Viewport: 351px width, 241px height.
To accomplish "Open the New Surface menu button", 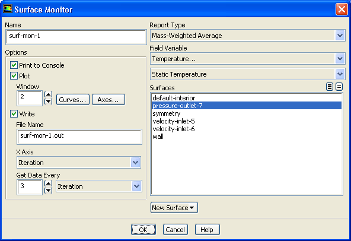I will pyautogui.click(x=174, y=208).
